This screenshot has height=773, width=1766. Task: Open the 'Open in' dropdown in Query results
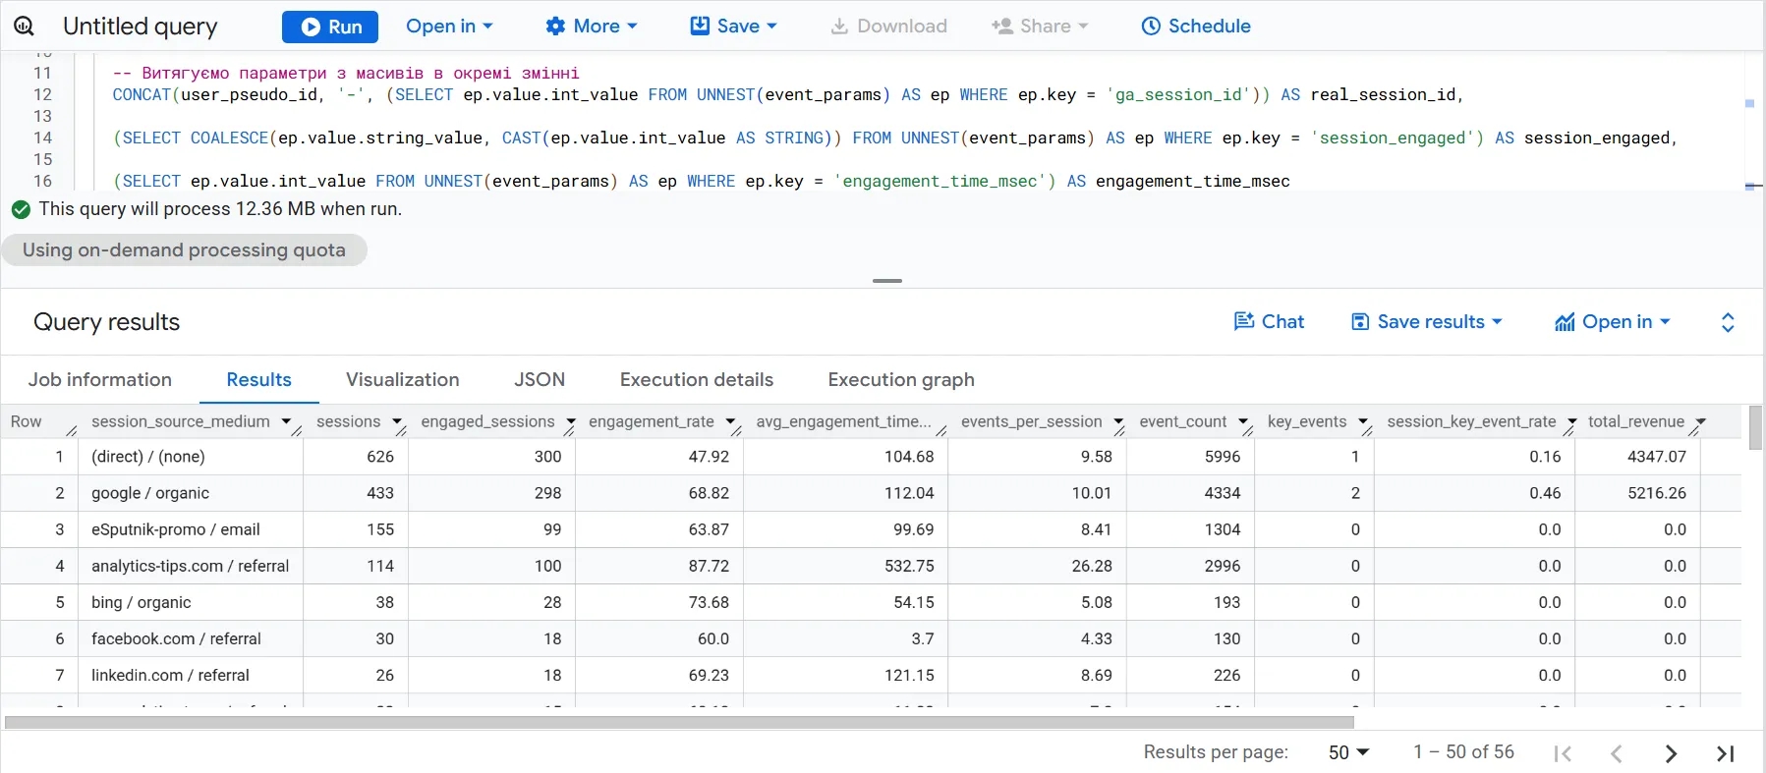(1613, 322)
